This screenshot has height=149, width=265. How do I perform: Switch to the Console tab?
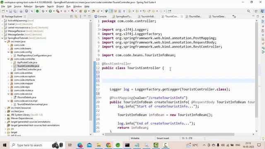tap(101, 17)
